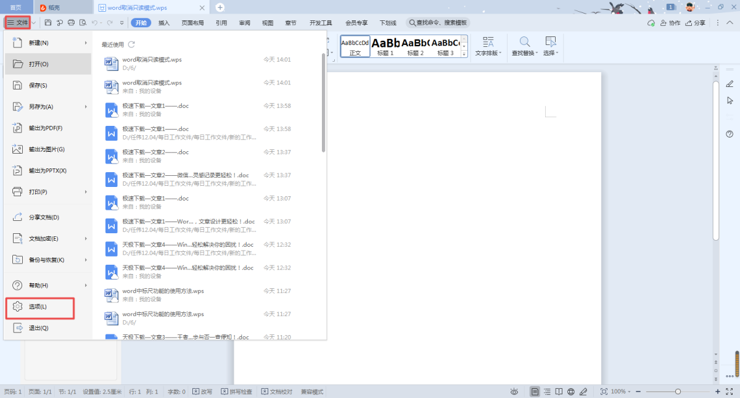
Task: Choose 输出为PDF(F) menu item
Action: [48, 128]
